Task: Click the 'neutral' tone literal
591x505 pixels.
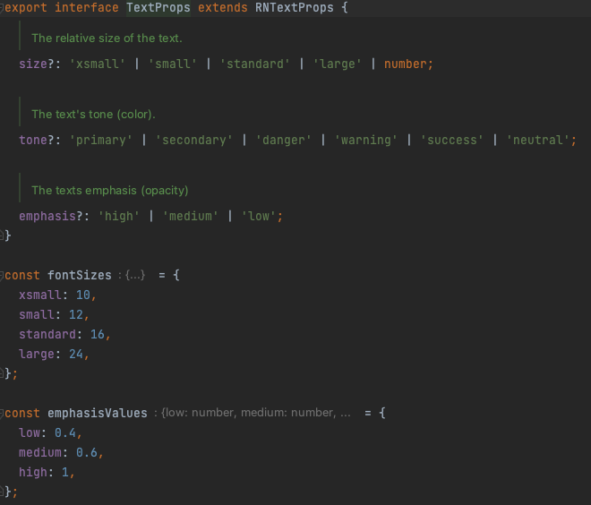Action: (x=538, y=140)
